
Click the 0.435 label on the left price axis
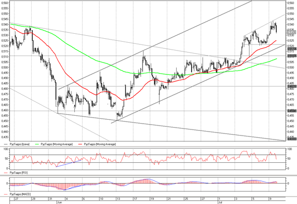(x=4, y=137)
